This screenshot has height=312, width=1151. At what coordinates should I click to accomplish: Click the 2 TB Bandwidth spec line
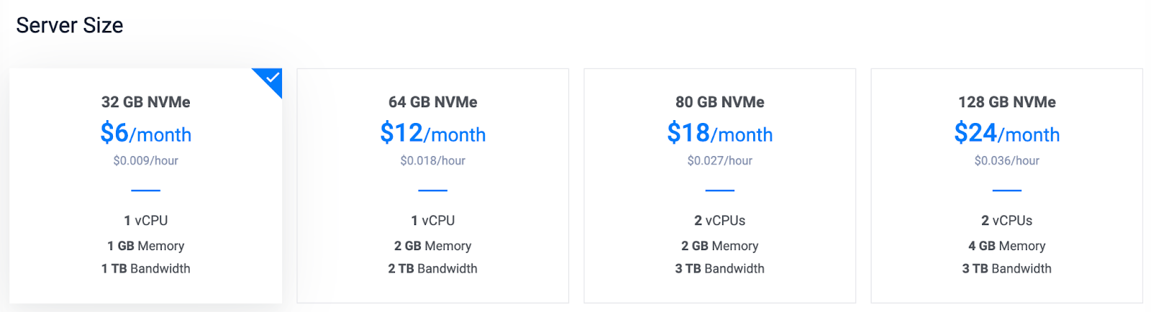click(432, 269)
